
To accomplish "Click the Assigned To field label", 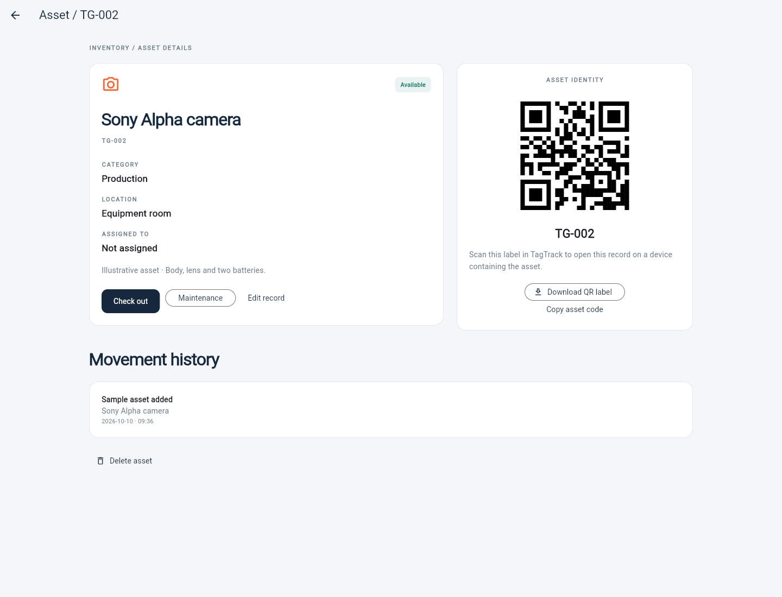I will coord(125,234).
